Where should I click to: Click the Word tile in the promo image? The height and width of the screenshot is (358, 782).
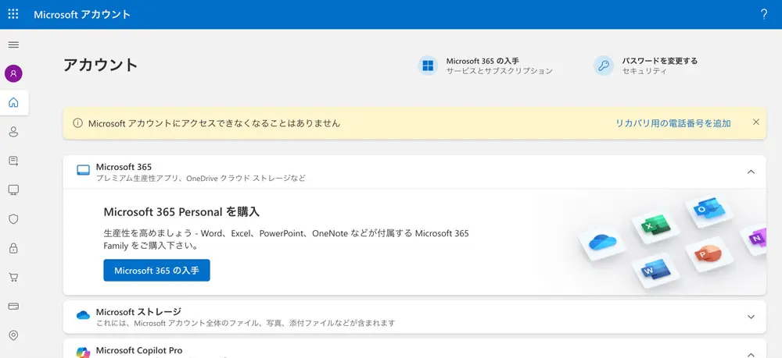tap(656, 271)
